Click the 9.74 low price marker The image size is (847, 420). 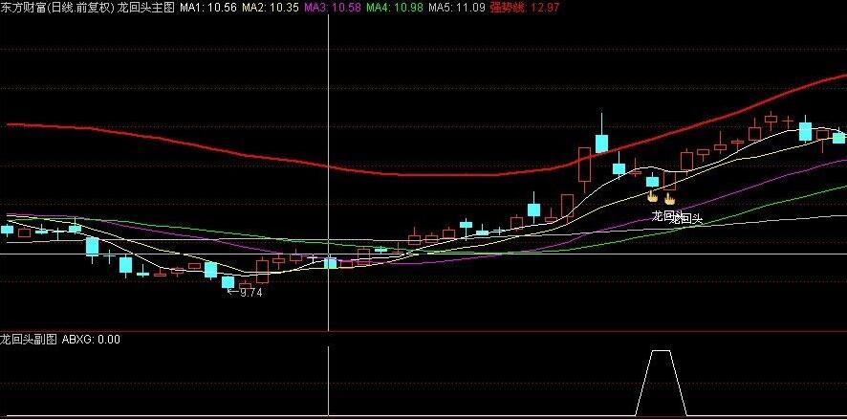(246, 293)
